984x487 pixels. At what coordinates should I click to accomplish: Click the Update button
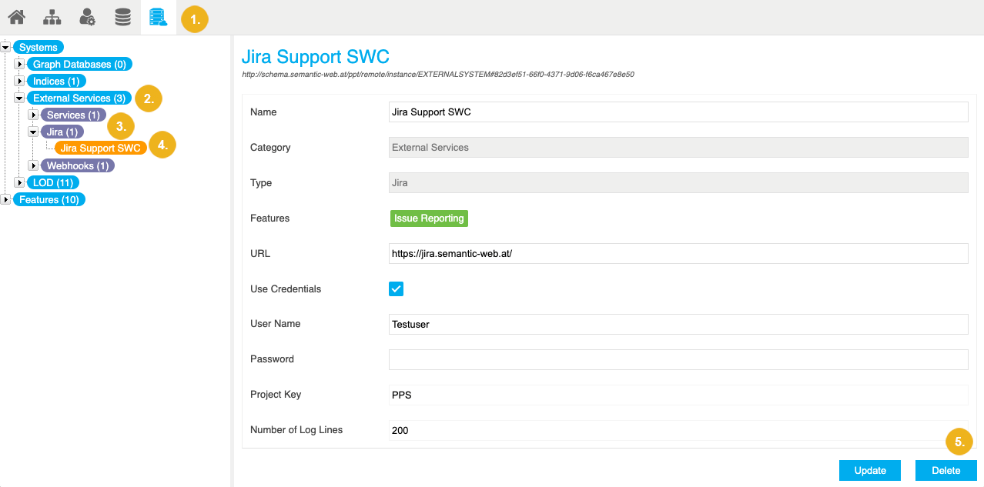click(870, 471)
